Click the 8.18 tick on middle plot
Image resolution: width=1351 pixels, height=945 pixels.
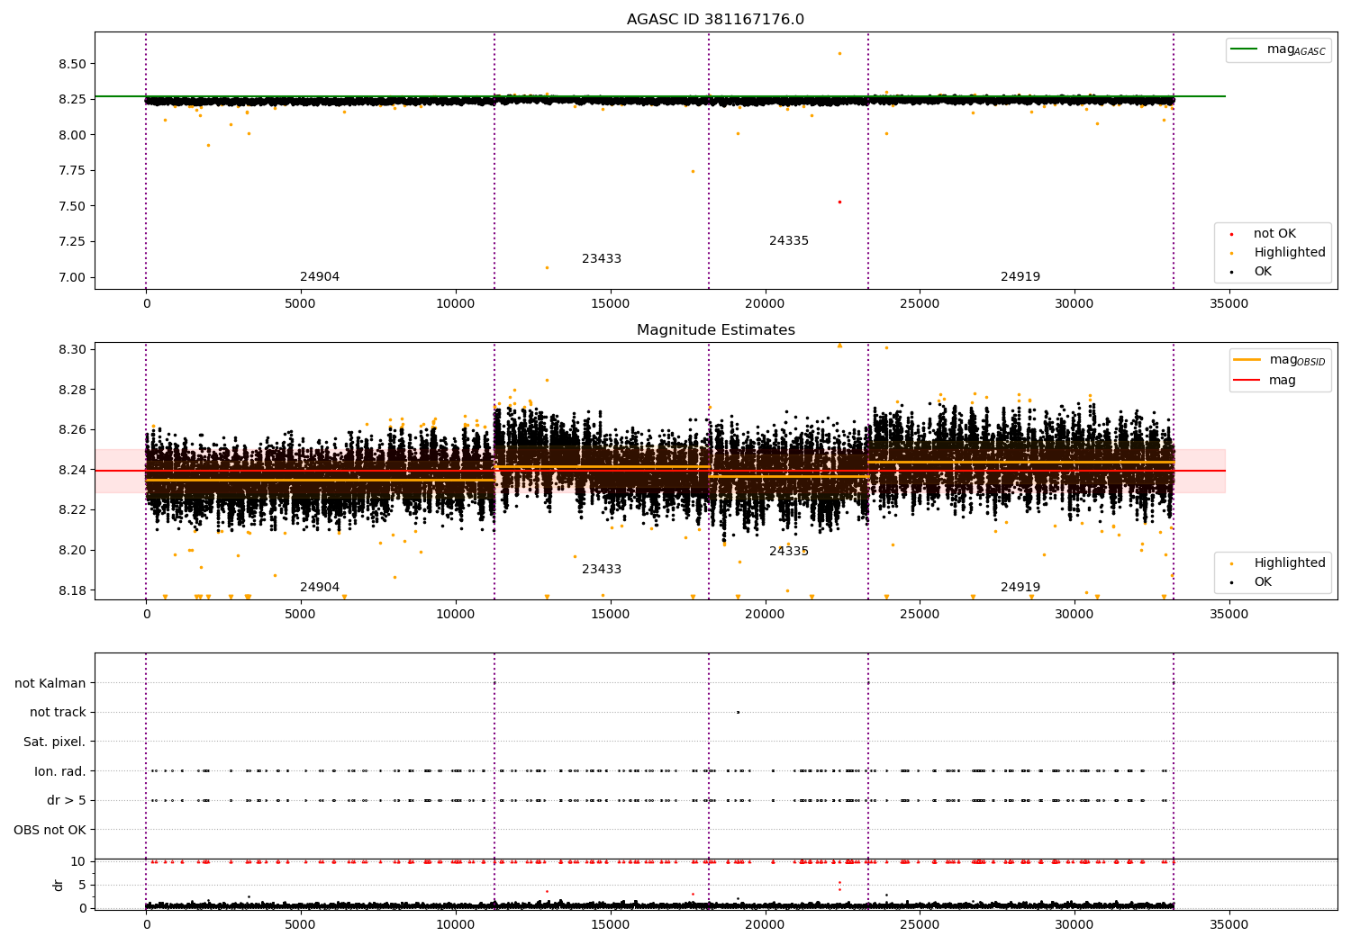coord(73,590)
